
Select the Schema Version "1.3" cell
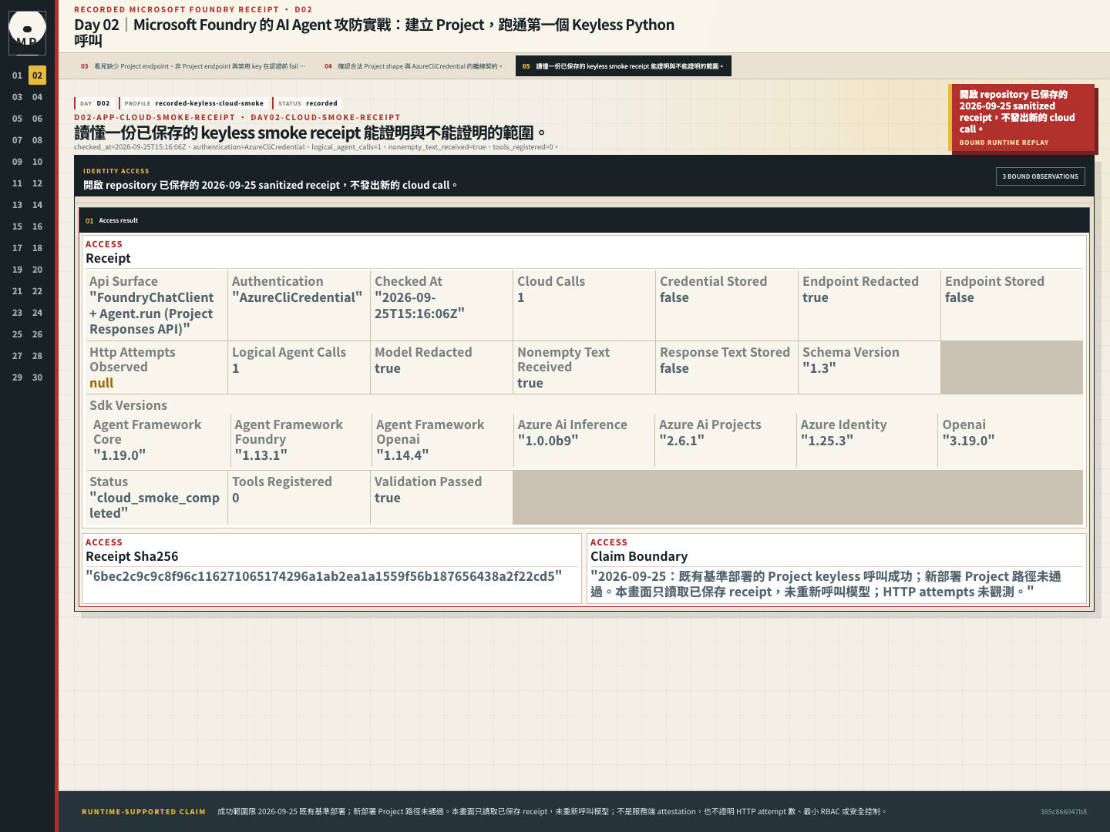point(869,367)
